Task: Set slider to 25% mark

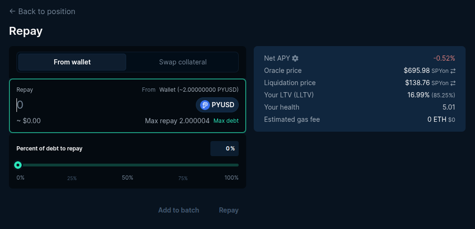Action: click(x=73, y=165)
